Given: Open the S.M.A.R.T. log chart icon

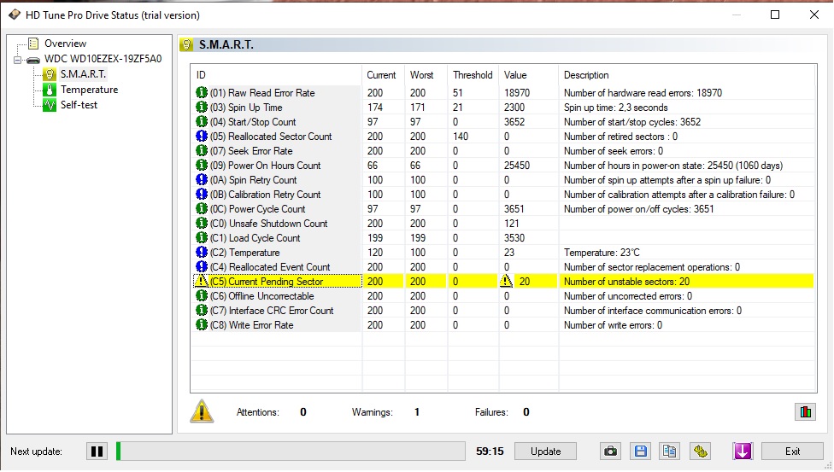Looking at the screenshot, I should [805, 412].
